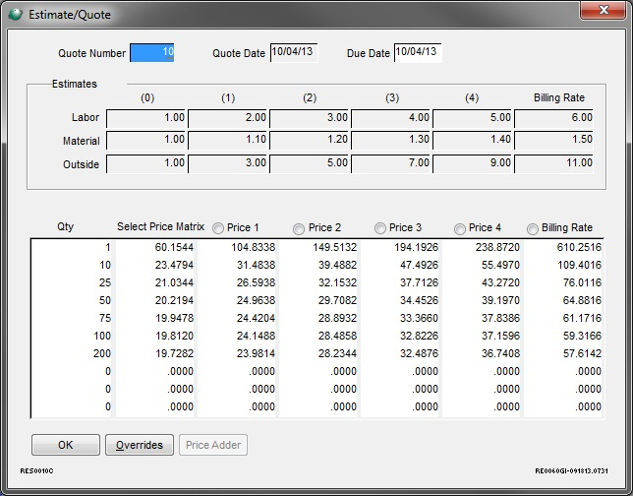Click the Labor (2) field with 3.00
The image size is (633, 496).
tap(309, 118)
